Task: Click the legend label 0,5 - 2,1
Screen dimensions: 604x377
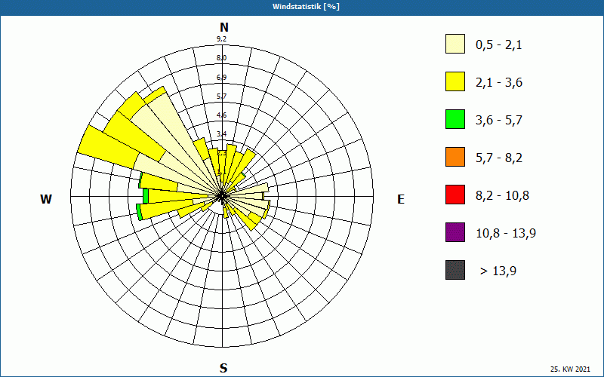Action: 499,45
